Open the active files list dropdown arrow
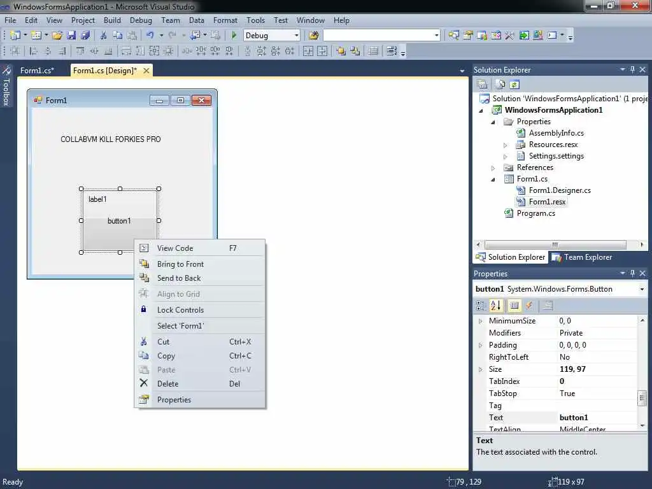This screenshot has height=489, width=652. click(462, 71)
